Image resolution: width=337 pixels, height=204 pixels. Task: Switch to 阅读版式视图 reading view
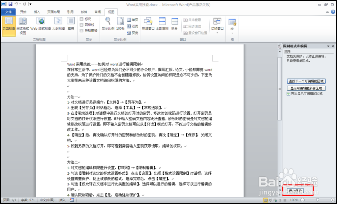pos(23,26)
